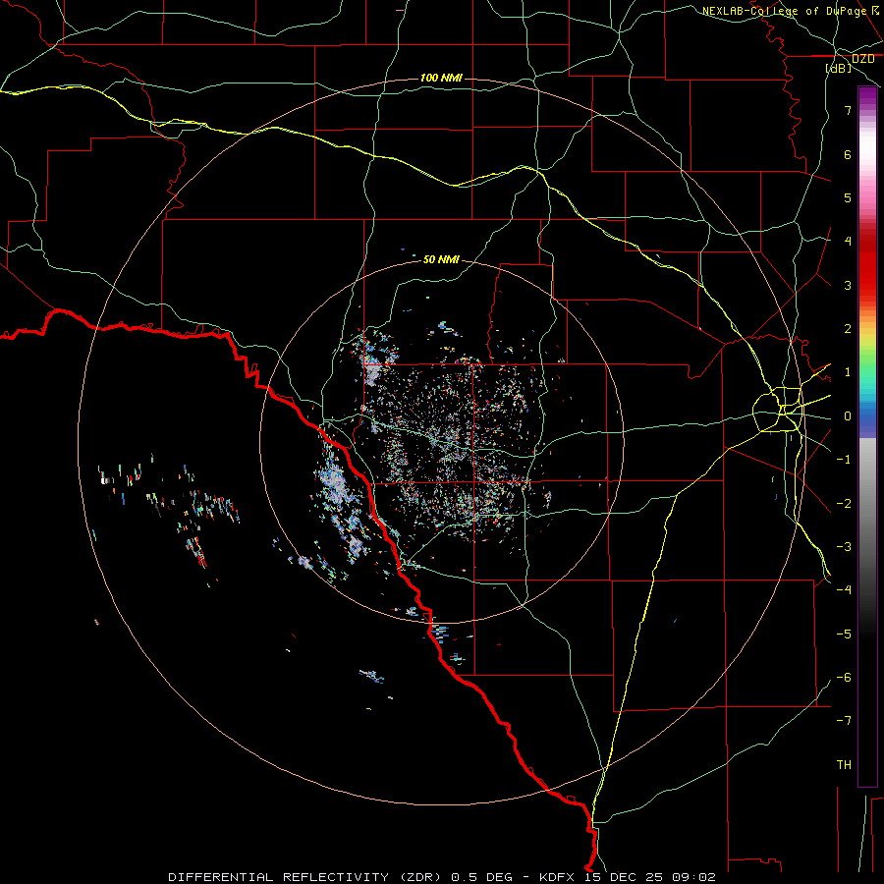Click the [dB] unit label
884x884 pixels.
point(839,68)
